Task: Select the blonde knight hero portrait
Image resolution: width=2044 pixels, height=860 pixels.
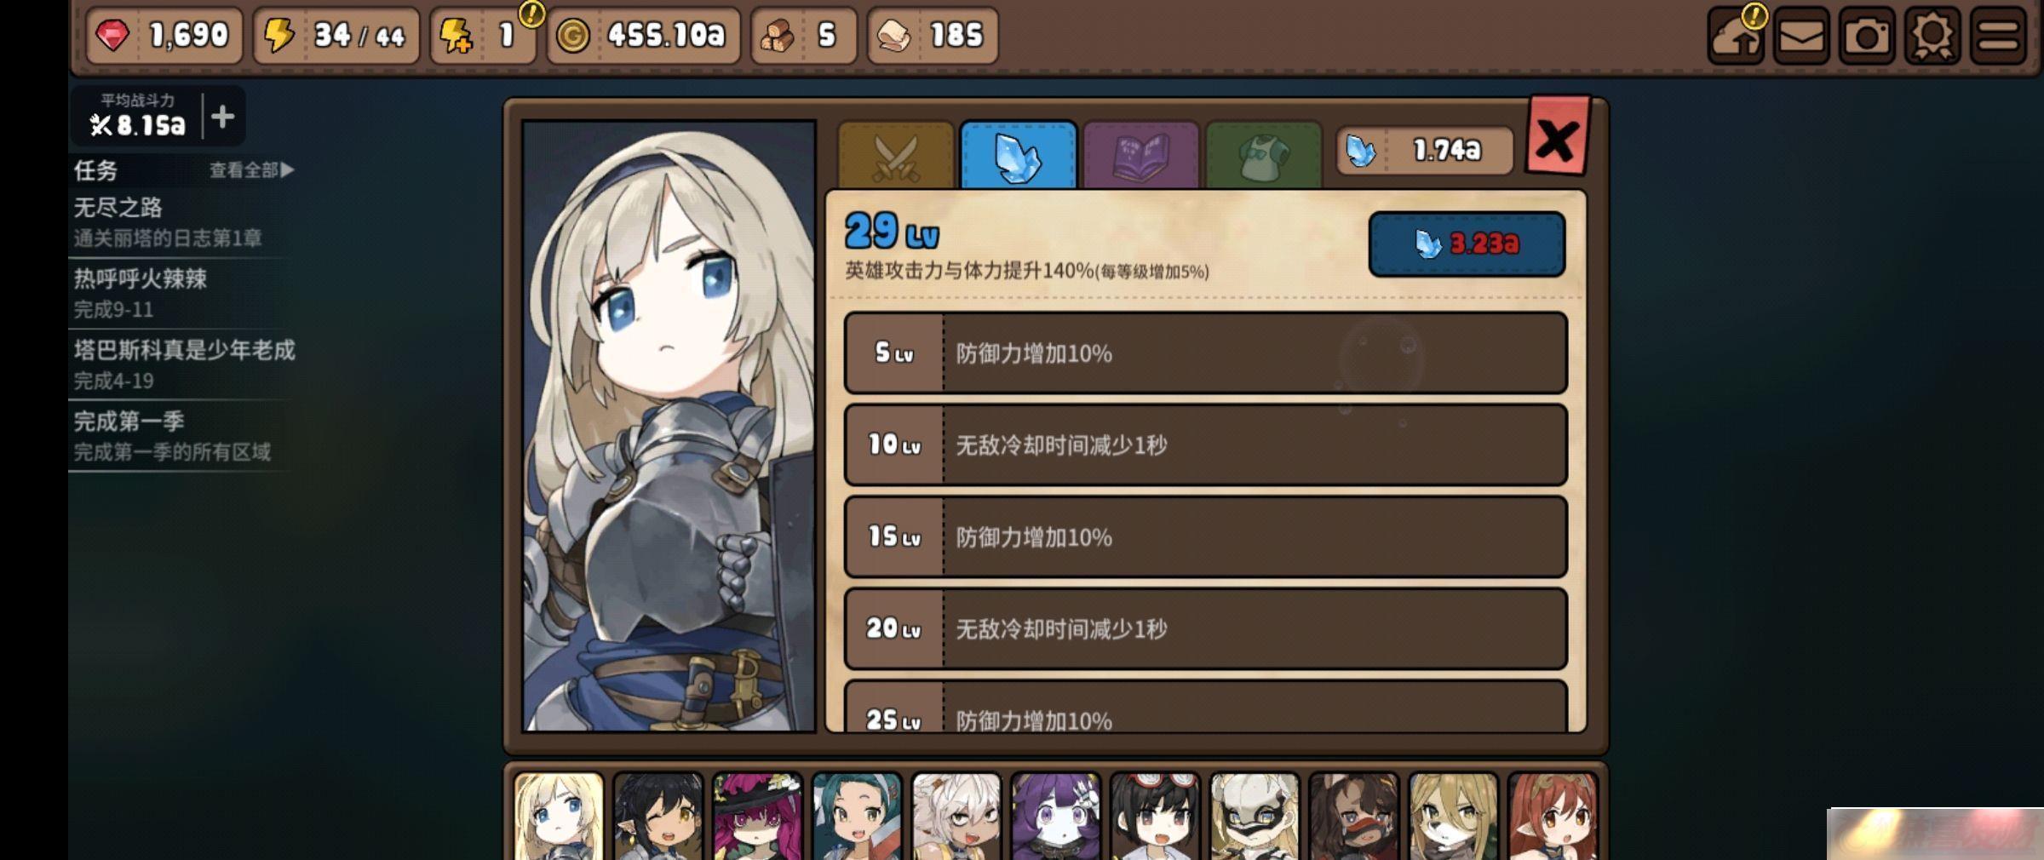Action: point(559,816)
